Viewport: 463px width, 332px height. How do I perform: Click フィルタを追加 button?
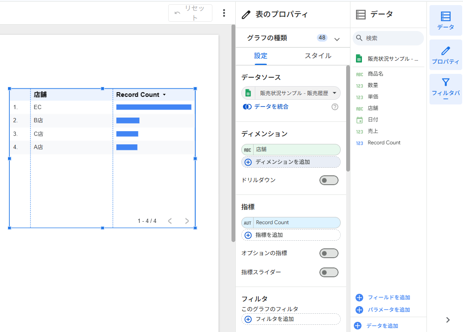point(291,319)
